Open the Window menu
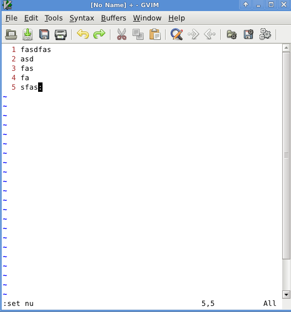The height and width of the screenshot is (312, 291). click(147, 18)
